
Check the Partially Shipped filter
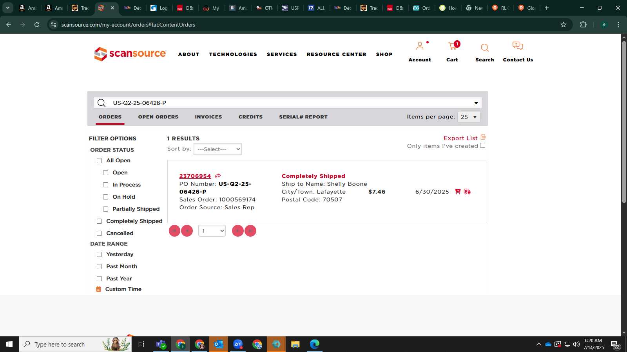tap(106, 209)
